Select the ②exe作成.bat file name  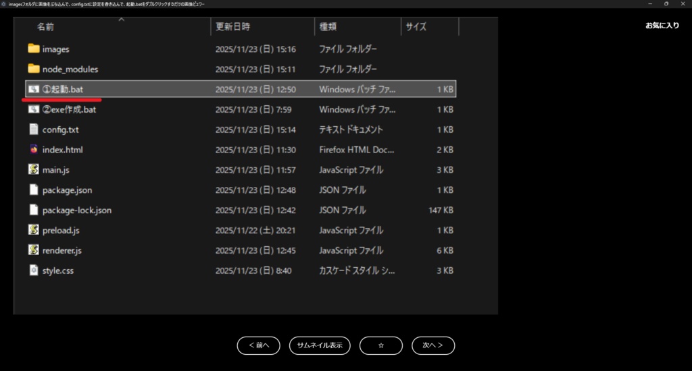pyautogui.click(x=70, y=109)
